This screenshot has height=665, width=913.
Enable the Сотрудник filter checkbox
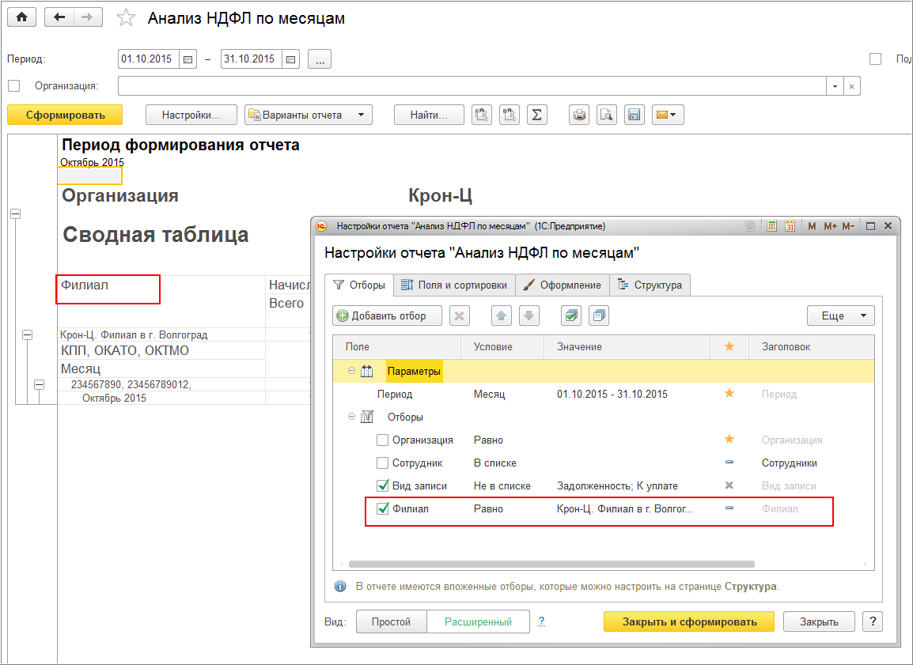tap(383, 463)
